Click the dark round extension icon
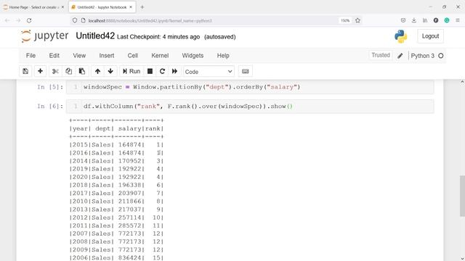The image size is (465, 261). tap(436, 20)
